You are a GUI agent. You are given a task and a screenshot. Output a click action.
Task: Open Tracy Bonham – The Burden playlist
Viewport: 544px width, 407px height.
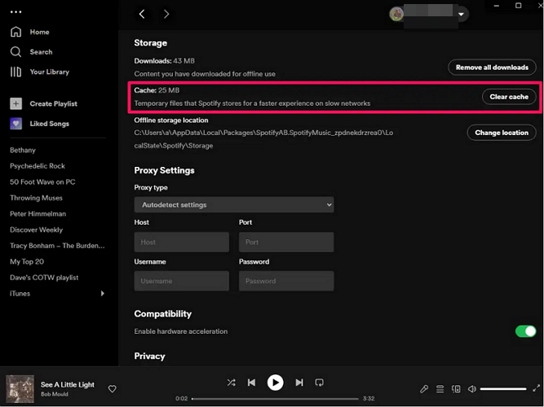tap(57, 246)
